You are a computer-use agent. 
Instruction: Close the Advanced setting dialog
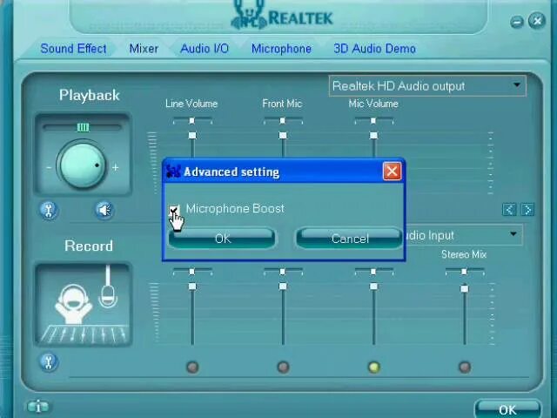[392, 172]
